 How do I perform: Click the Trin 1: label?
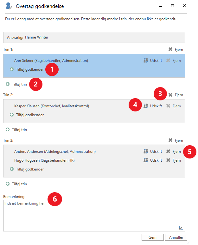tap(8, 50)
